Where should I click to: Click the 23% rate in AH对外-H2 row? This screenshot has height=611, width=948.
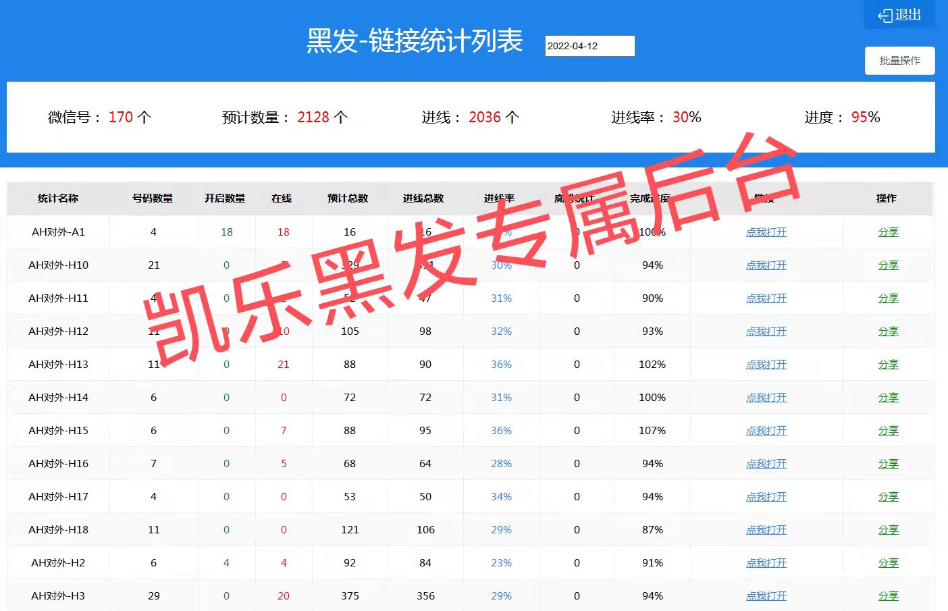click(501, 563)
